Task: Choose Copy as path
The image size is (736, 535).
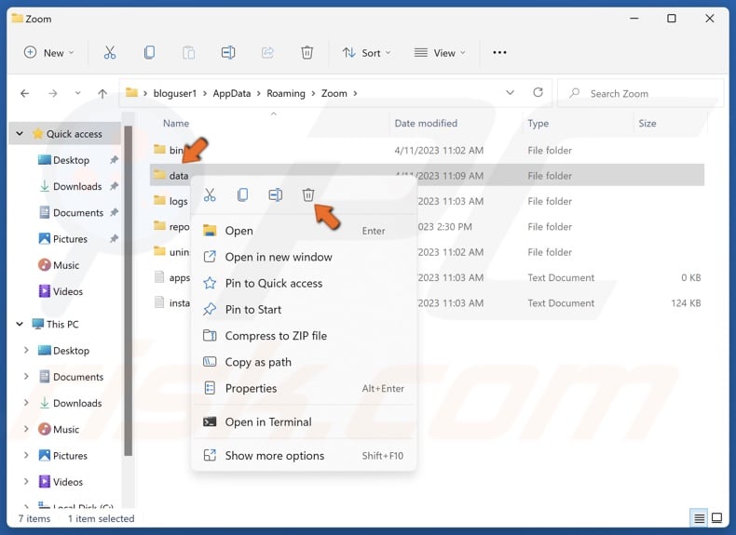Action: (304, 362)
